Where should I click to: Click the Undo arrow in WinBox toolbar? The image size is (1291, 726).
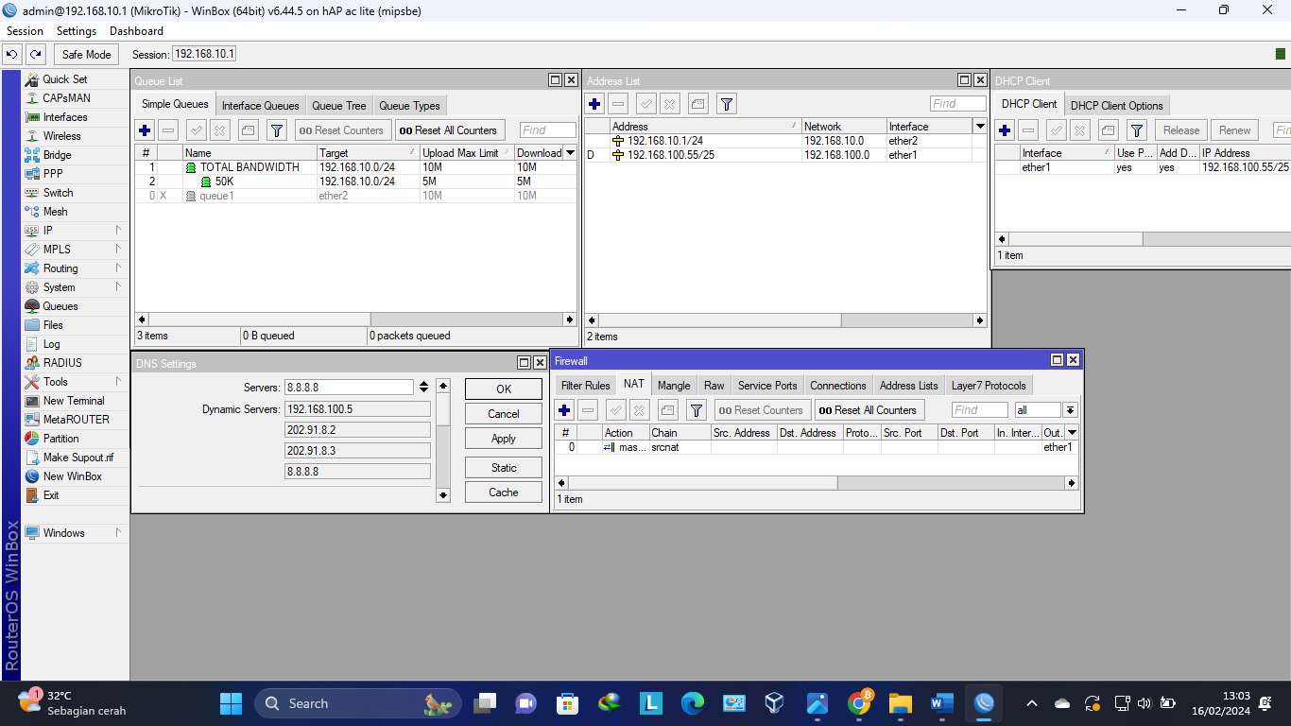coord(12,55)
